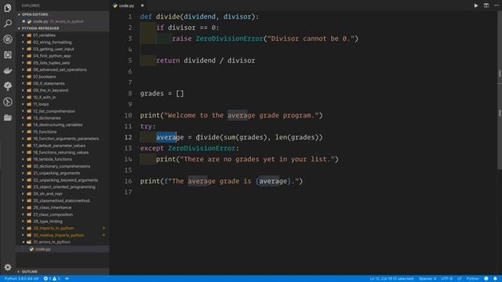The image size is (502, 282).
Task: Open the Explorer files icon in activity bar
Action: click(8, 8)
